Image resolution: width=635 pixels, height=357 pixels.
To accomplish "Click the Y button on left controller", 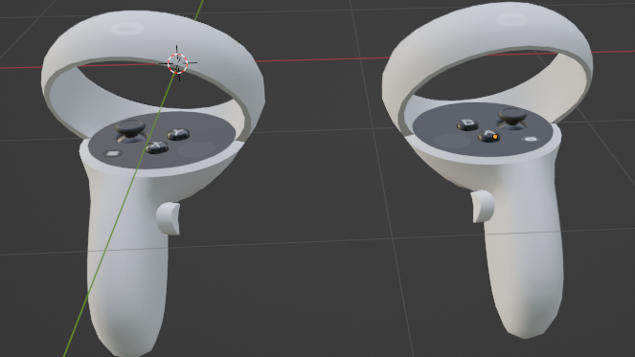I will pyautogui.click(x=178, y=134).
